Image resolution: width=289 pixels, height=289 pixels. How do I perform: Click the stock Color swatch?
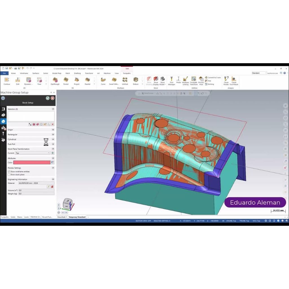pyautogui.click(x=32, y=162)
